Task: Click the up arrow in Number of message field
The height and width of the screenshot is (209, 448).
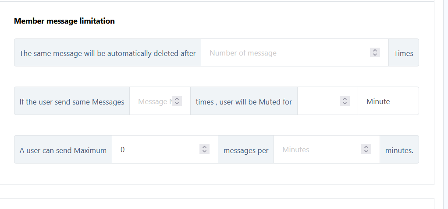Action: [375, 50]
